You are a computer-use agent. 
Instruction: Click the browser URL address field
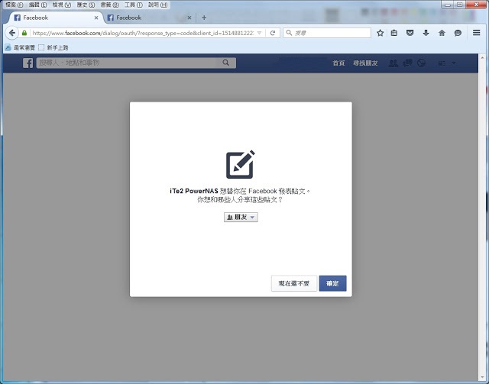pos(143,33)
